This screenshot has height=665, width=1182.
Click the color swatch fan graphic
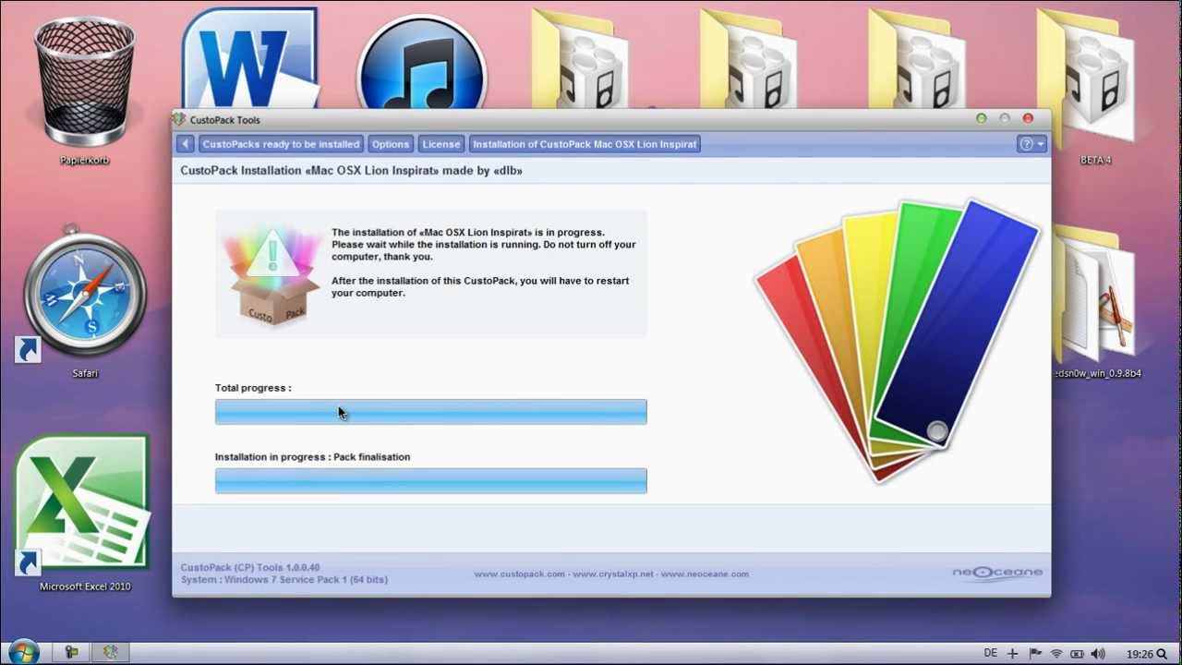[898, 340]
